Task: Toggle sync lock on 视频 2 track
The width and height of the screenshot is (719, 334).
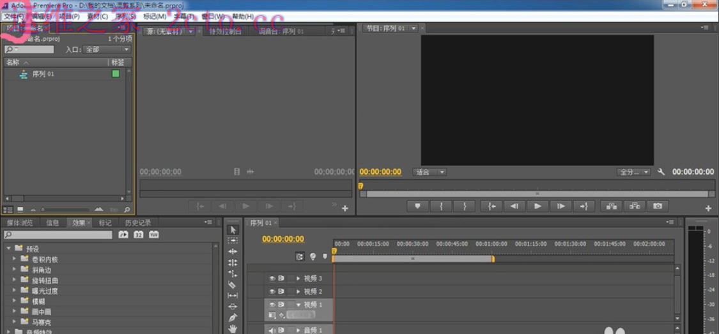Action: tap(281, 291)
